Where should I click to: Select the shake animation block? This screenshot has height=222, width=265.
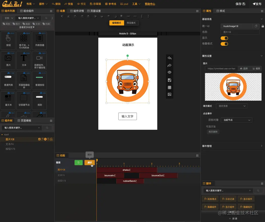pos(127,170)
